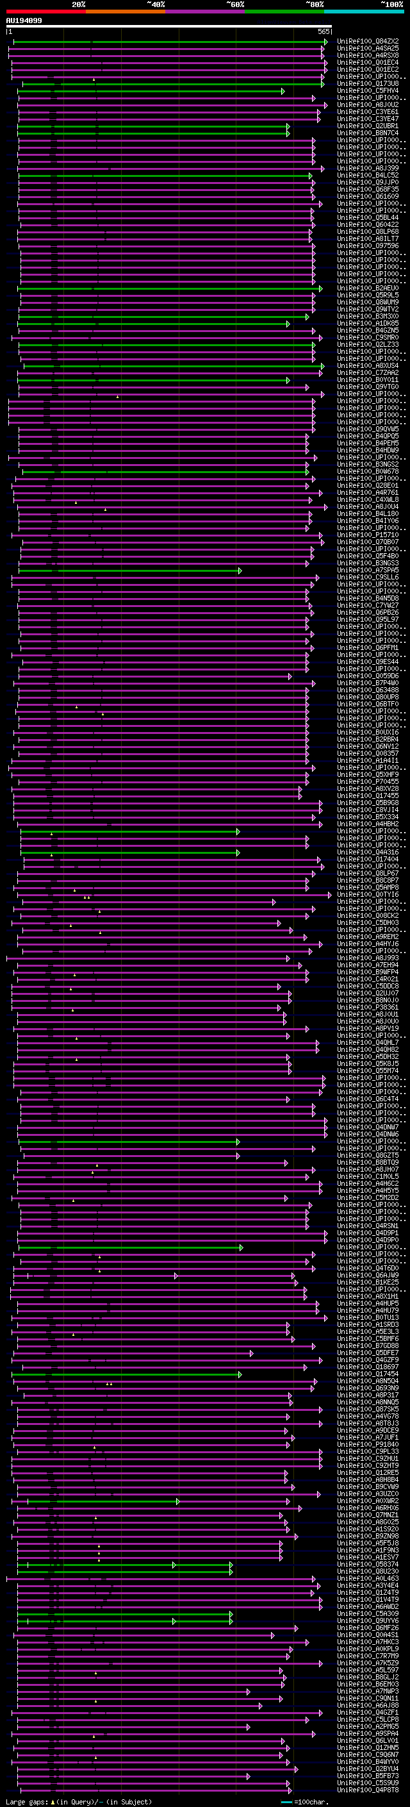Image resolution: width=410 pixels, height=1807 pixels.
Task: Select the UniRef100_Q7QB07 label
Action: pos(368,542)
